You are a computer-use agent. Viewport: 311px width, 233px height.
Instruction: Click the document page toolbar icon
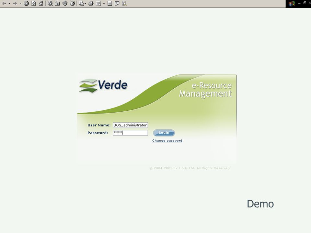pyautogui.click(x=109, y=3)
